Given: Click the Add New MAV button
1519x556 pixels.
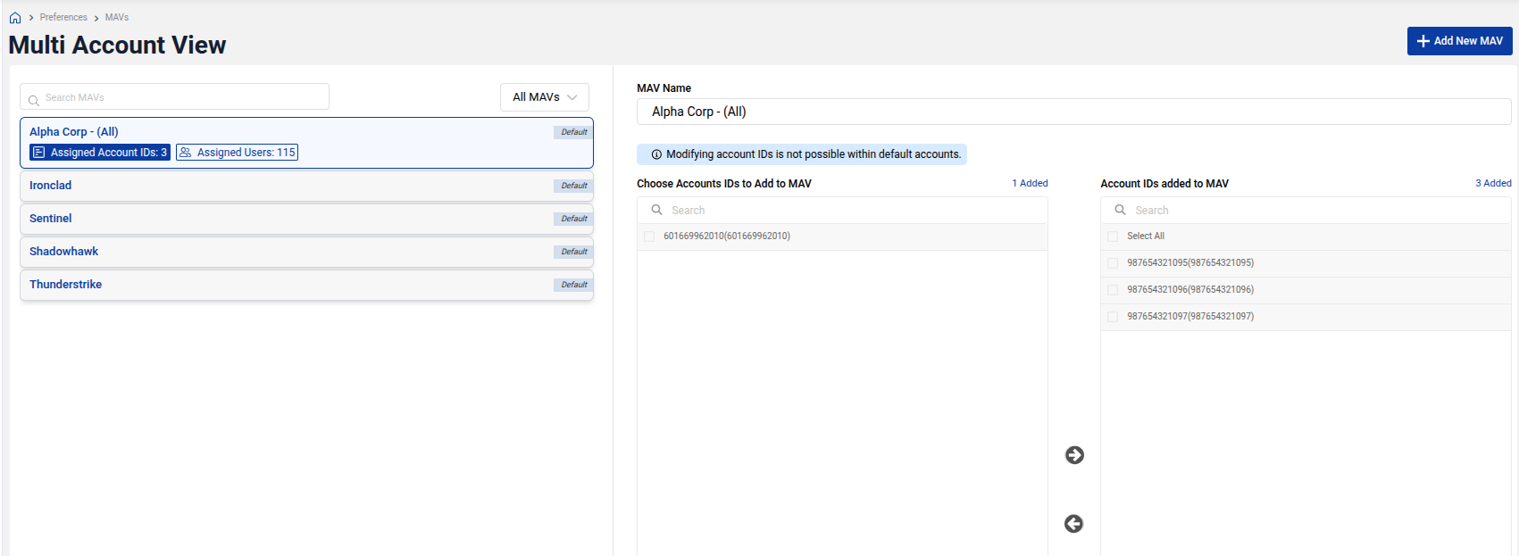Looking at the screenshot, I should [x=1459, y=41].
